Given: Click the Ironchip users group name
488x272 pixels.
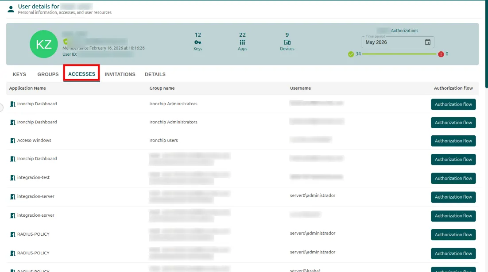Looking at the screenshot, I should coord(163,141).
